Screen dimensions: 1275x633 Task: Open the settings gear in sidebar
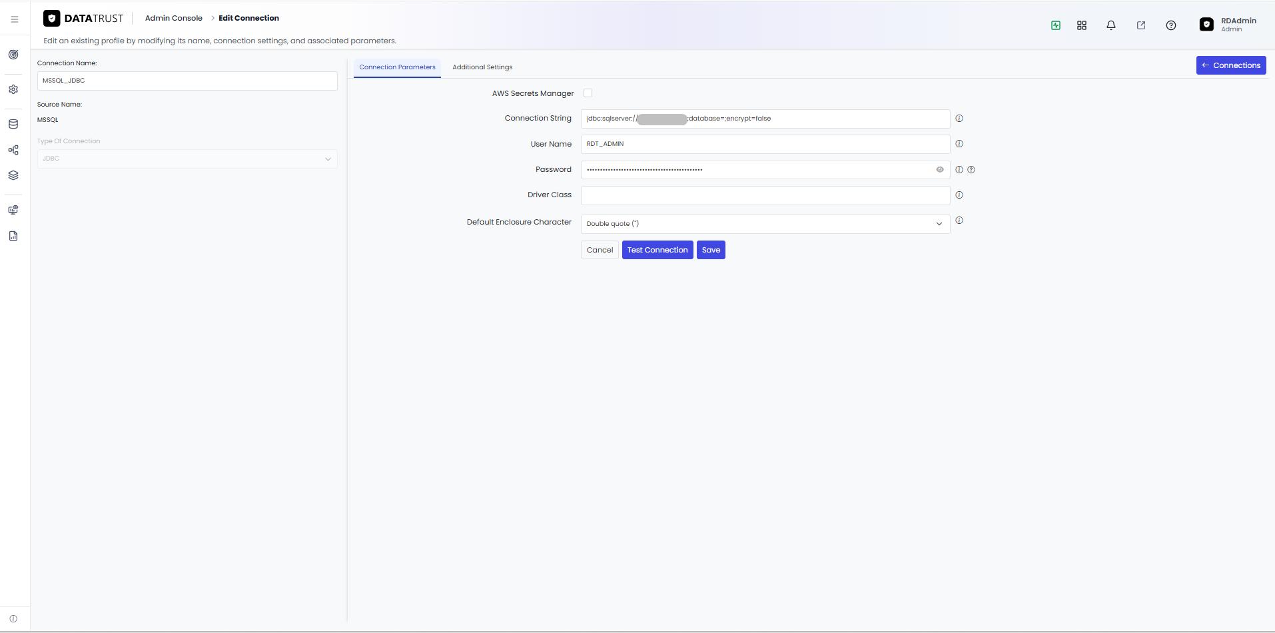13,89
